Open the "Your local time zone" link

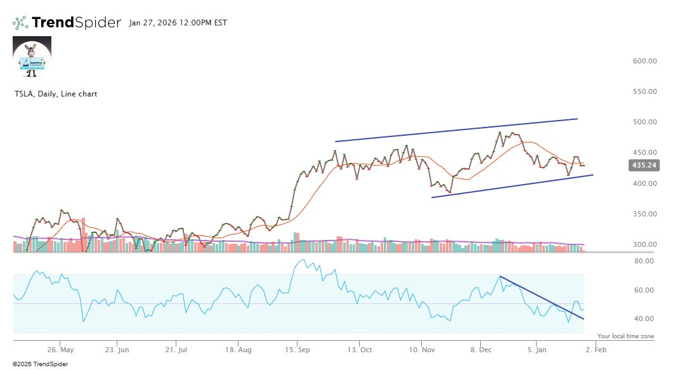pos(625,335)
